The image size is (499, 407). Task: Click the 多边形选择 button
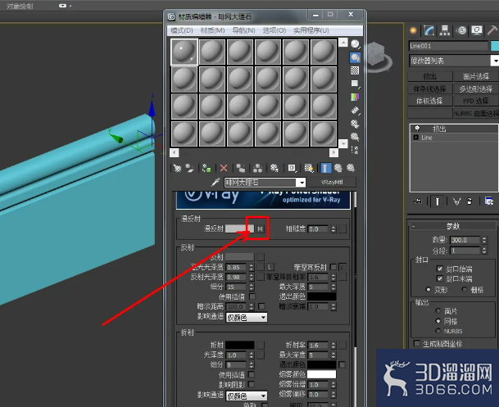(x=476, y=88)
